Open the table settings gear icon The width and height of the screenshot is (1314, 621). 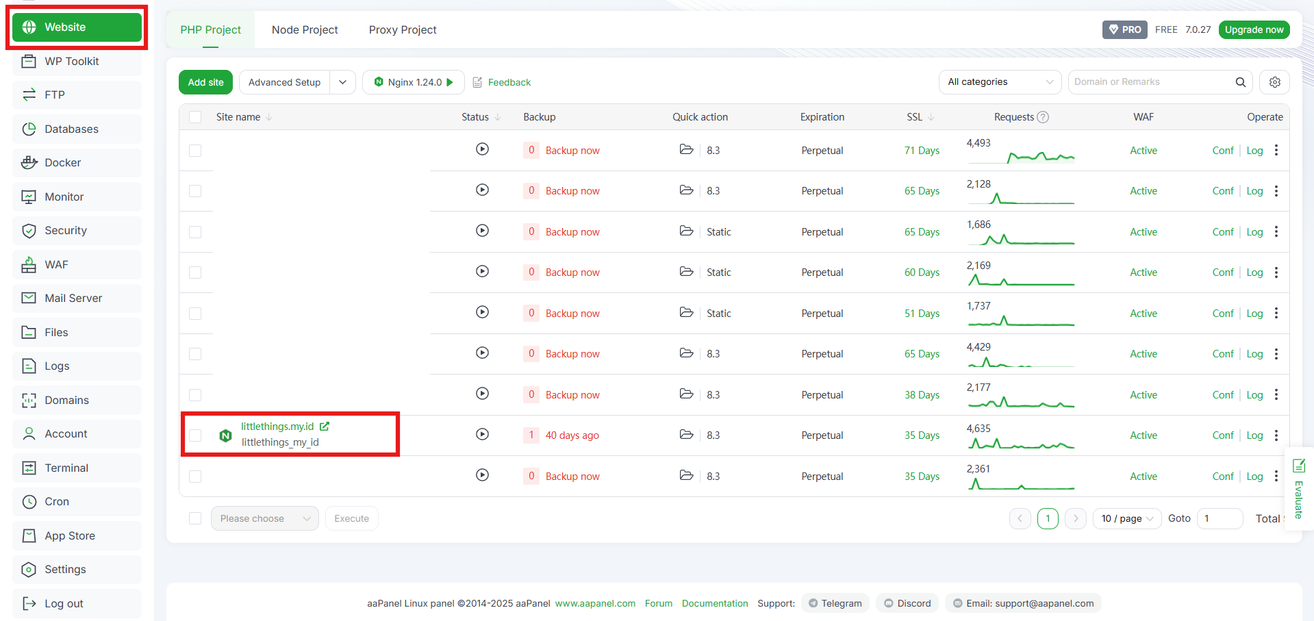(1274, 82)
